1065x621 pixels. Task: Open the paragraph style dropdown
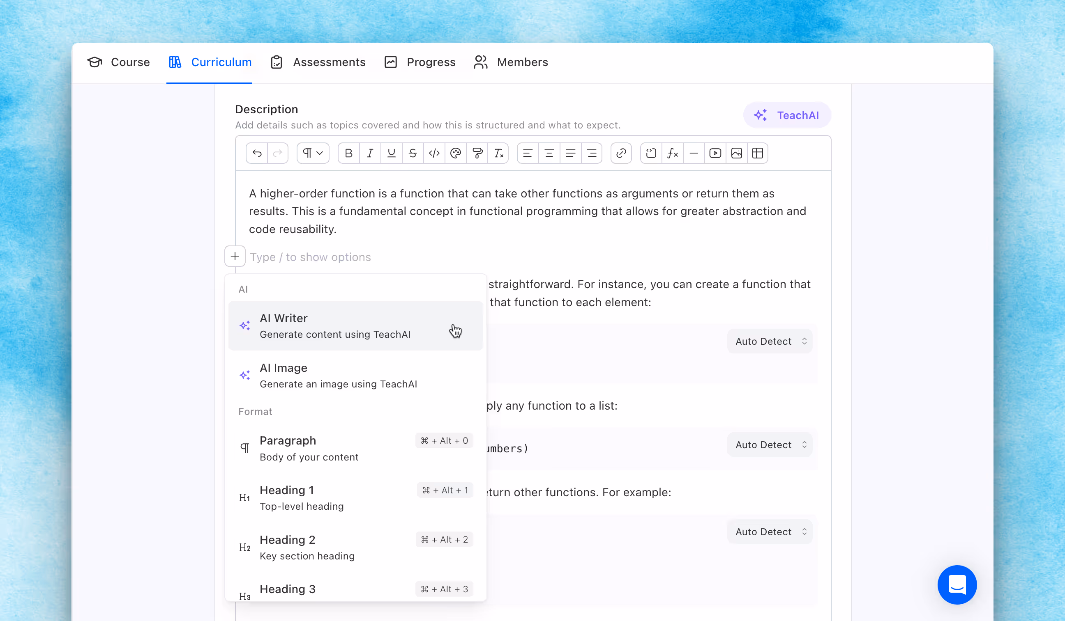313,153
